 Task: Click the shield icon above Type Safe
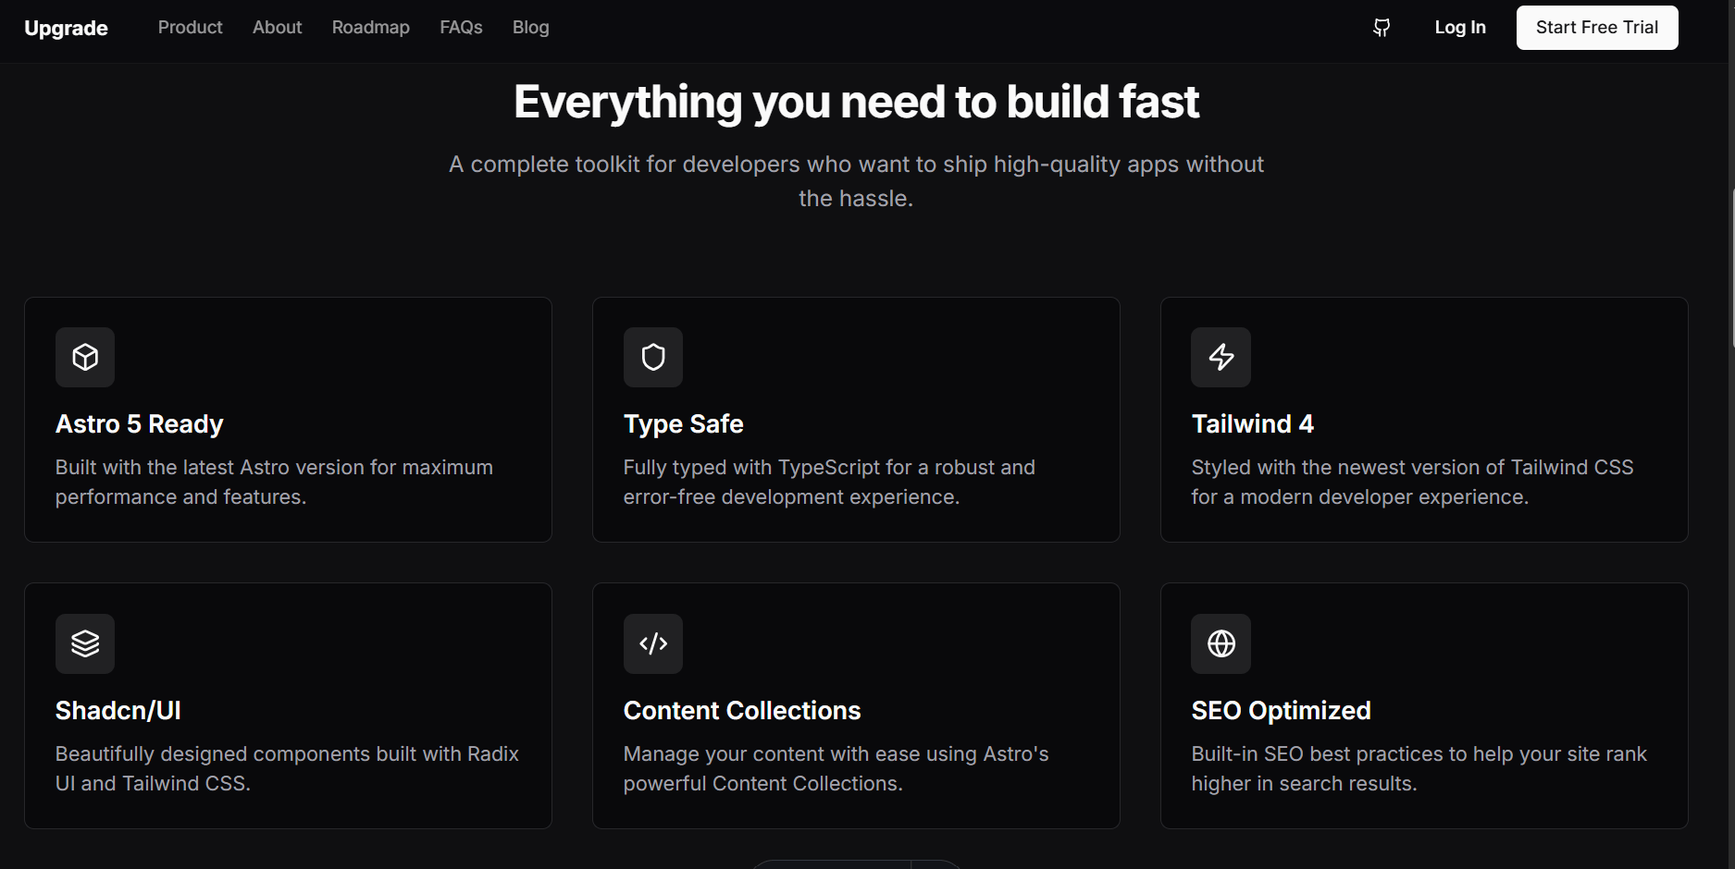[653, 357]
